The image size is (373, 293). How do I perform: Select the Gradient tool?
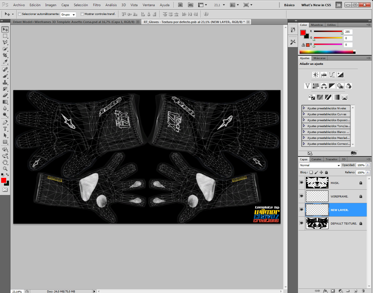coord(5,102)
